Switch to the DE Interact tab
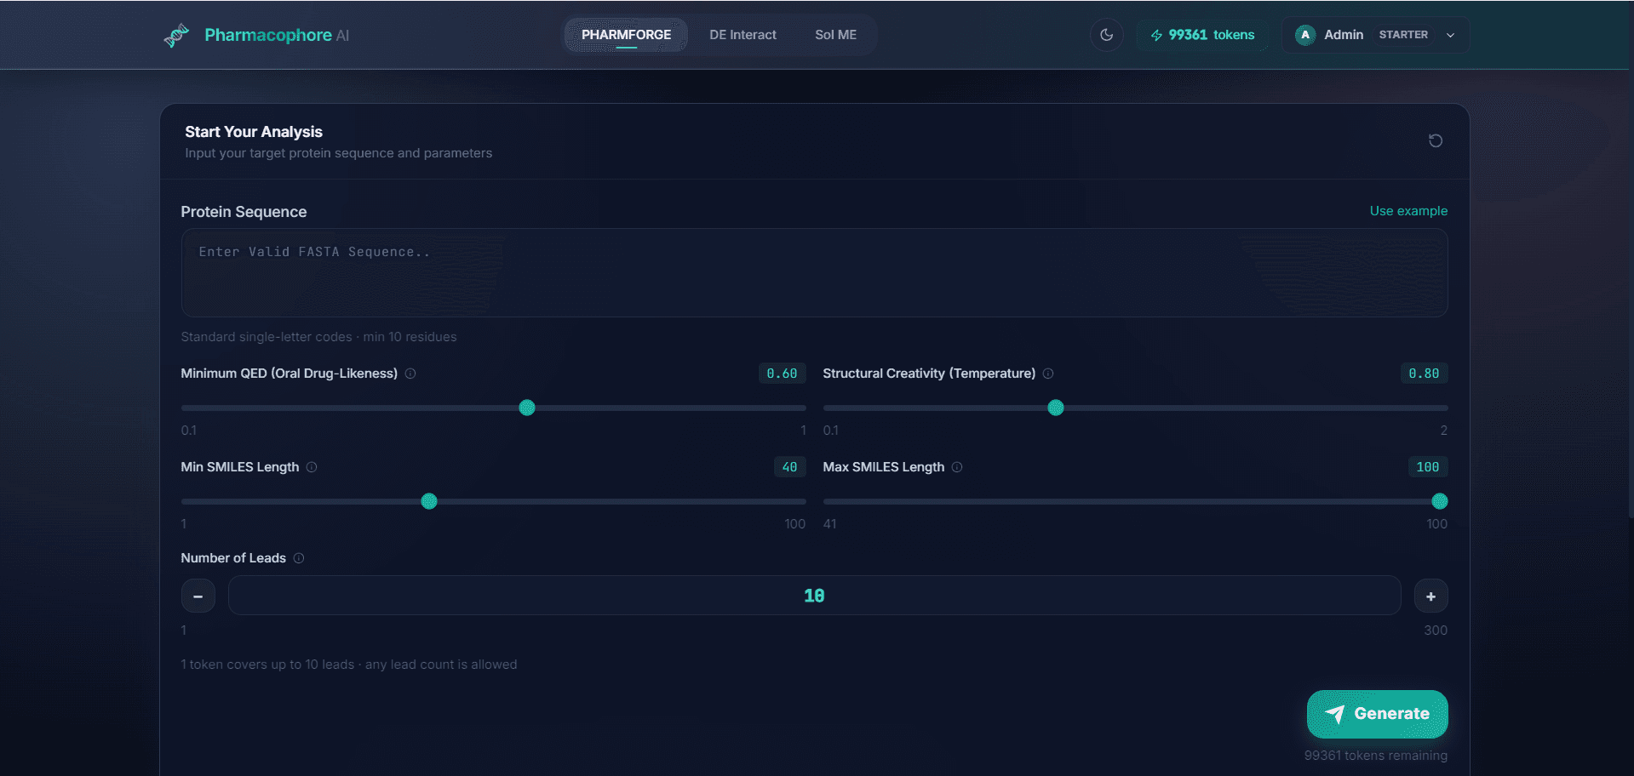The height and width of the screenshot is (776, 1634). coord(742,35)
